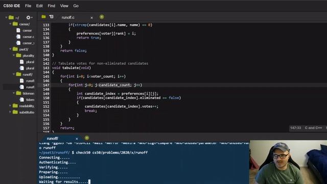
Task: Open the Go menu
Action: pyautogui.click(x=76, y=6)
